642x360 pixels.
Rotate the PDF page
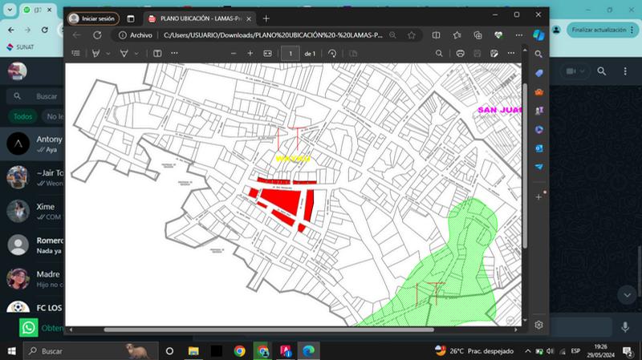pyautogui.click(x=332, y=54)
